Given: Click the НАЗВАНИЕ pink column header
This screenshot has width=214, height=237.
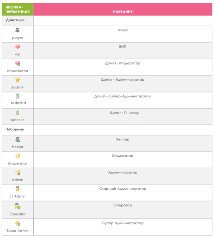Looking at the screenshot, I should point(123,9).
